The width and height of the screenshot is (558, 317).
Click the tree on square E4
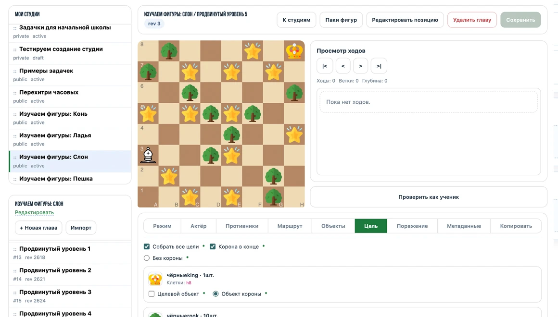coord(232,134)
